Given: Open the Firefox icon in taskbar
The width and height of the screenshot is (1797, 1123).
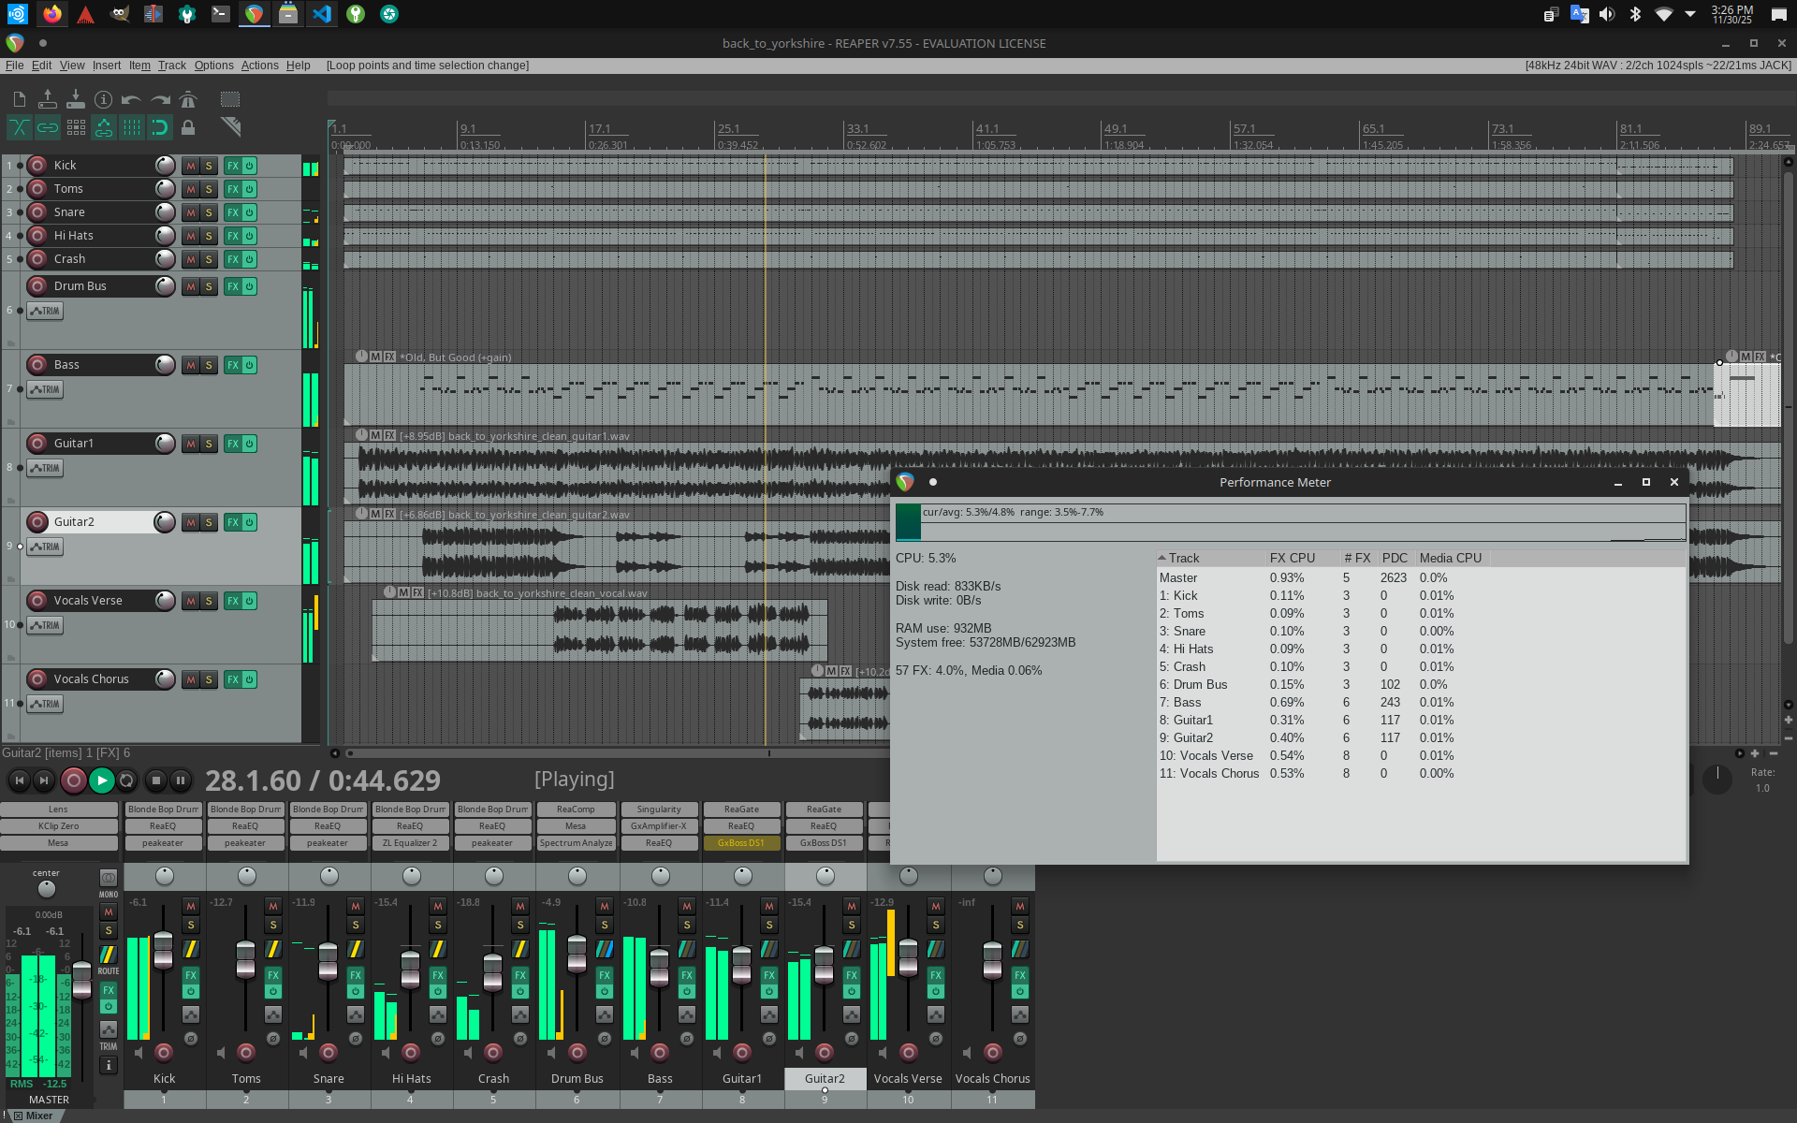Looking at the screenshot, I should coord(52,14).
